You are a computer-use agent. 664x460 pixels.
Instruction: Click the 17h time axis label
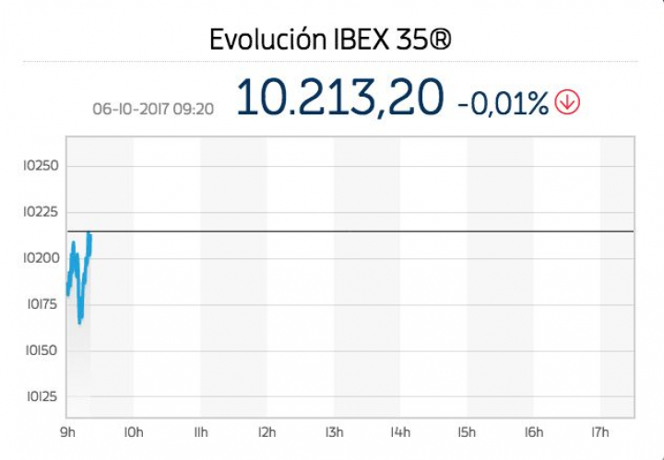tap(599, 431)
